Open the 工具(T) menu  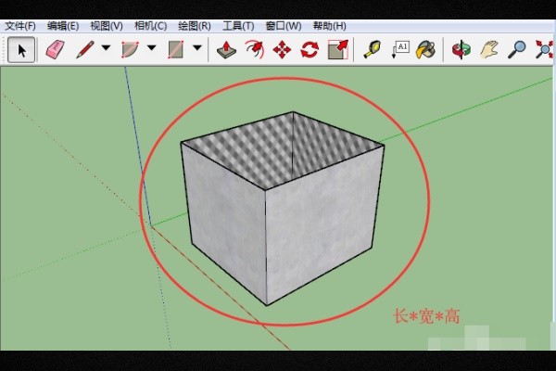(x=238, y=26)
